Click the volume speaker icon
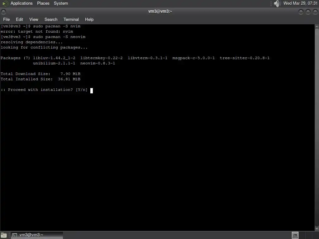Screen dimensions: 319x239 point(277,3)
